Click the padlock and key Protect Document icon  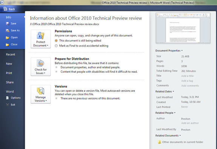[40, 36]
